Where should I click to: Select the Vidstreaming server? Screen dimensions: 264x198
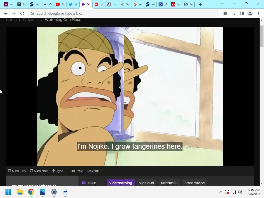[x=121, y=183]
